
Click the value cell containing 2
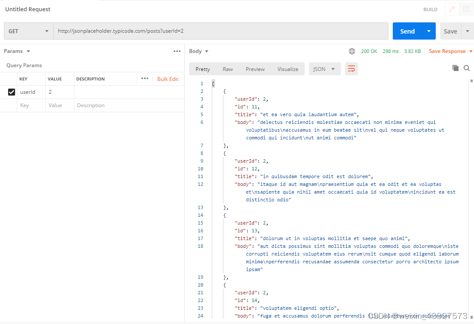(60, 92)
